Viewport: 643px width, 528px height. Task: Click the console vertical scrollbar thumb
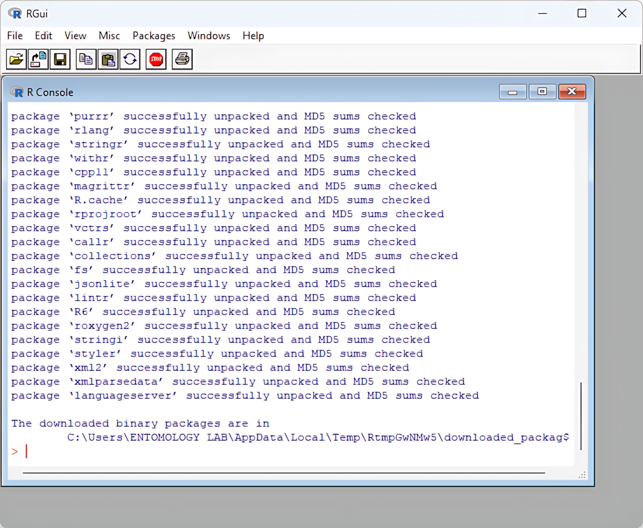point(581,415)
